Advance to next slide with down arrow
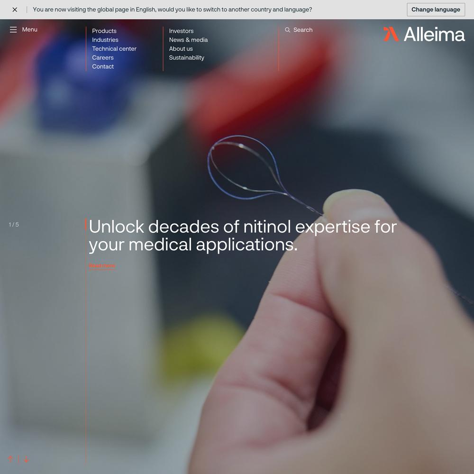 click(x=26, y=459)
